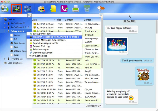Click the 'Hi, Ted, happy birthday.' chat bubble
158x111 pixels.
[122, 29]
